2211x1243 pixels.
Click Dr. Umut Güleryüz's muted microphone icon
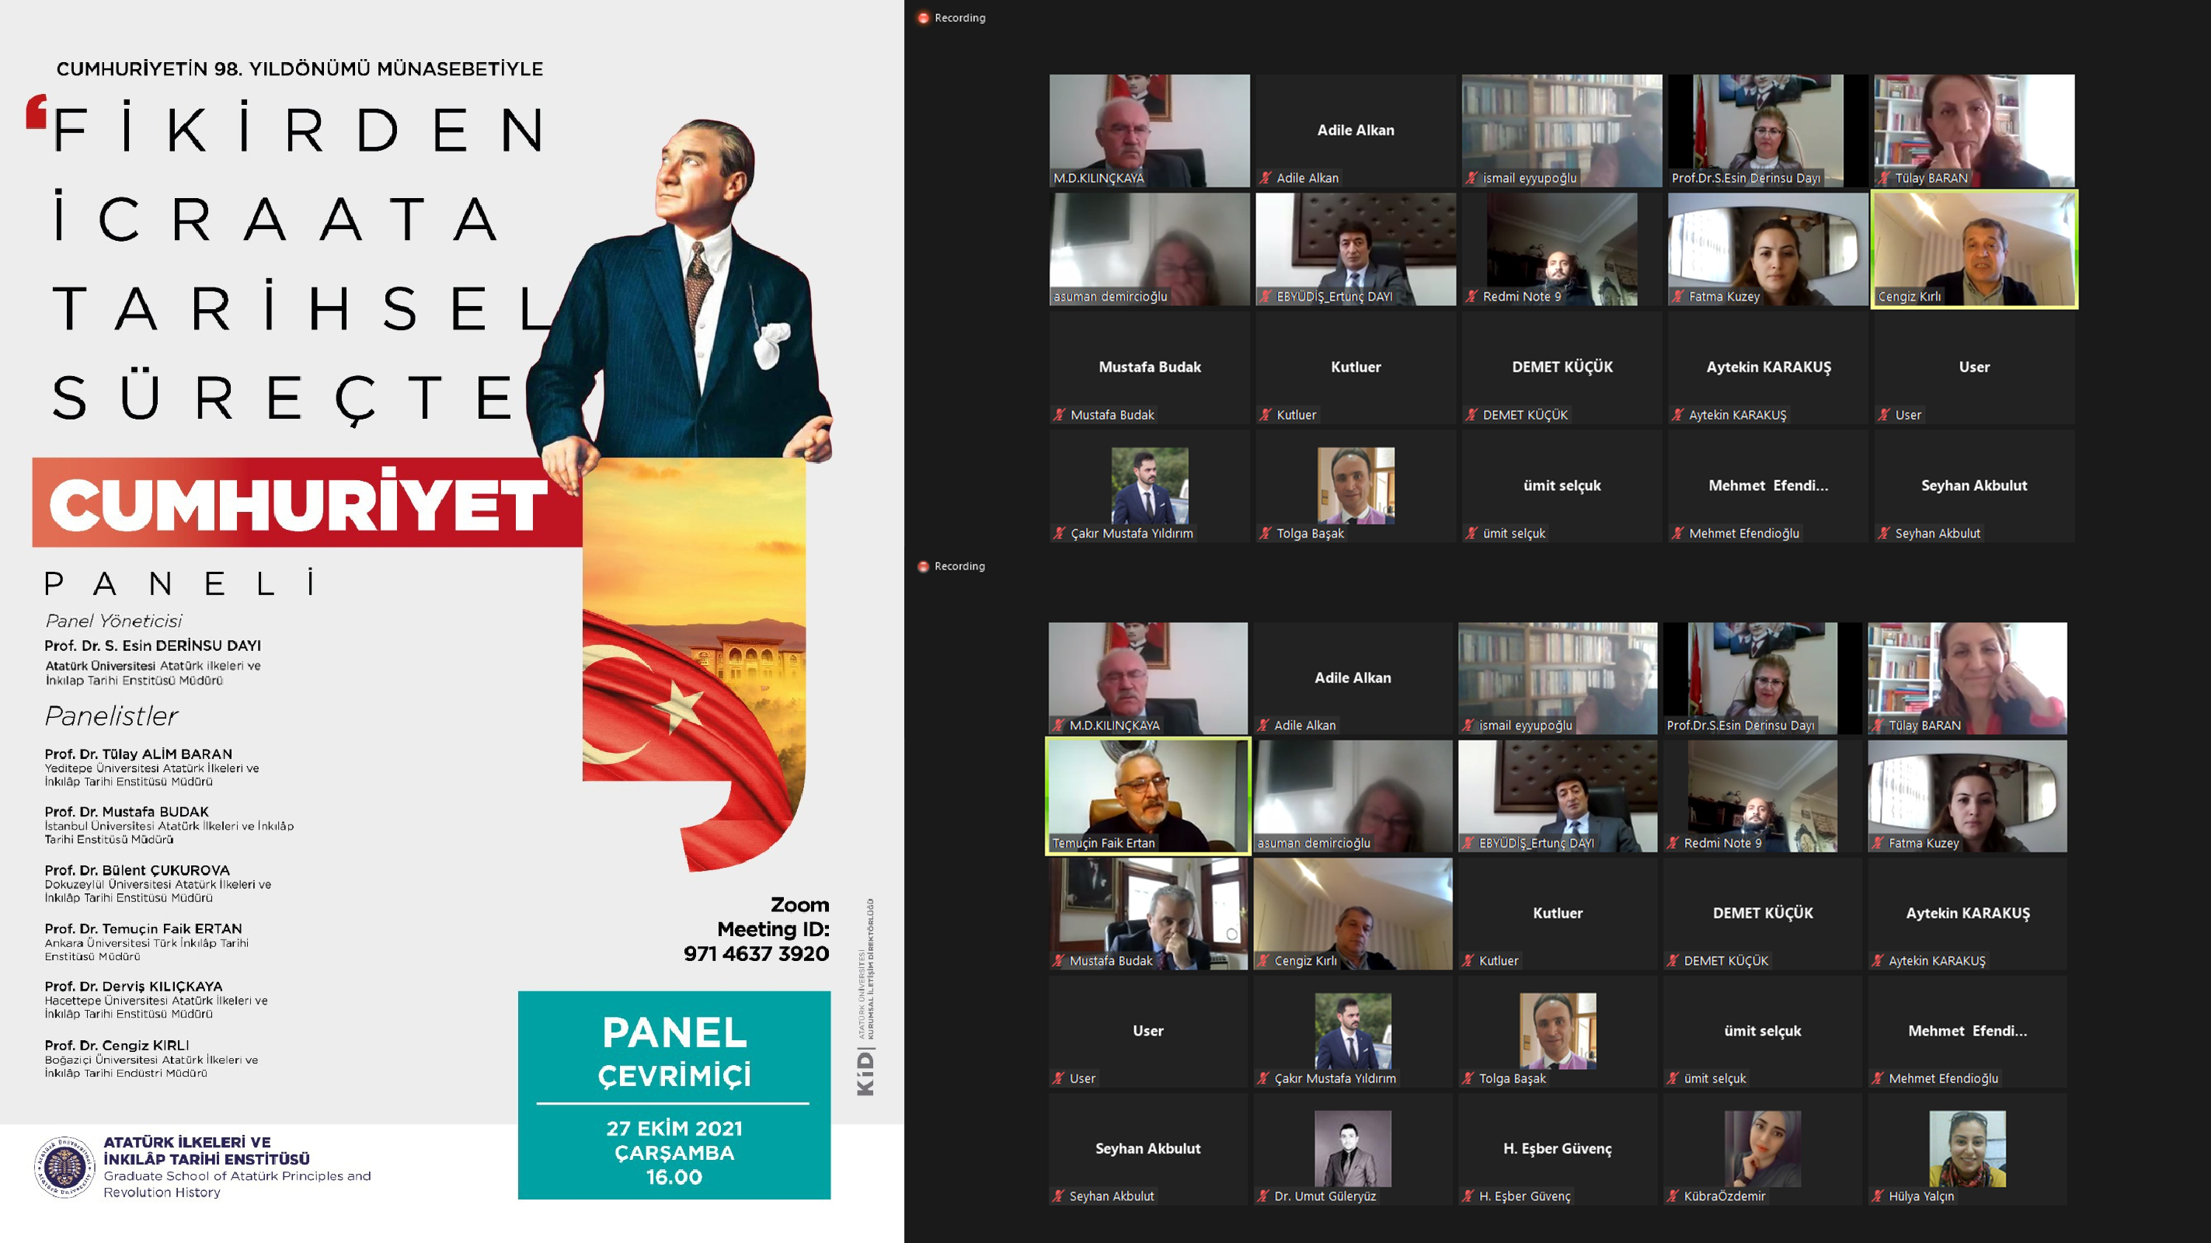(x=1262, y=1196)
